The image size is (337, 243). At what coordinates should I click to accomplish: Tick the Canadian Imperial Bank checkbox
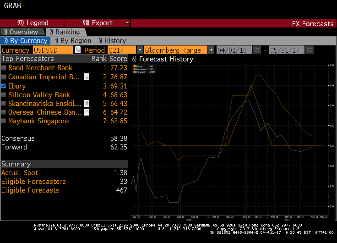click(x=4, y=77)
